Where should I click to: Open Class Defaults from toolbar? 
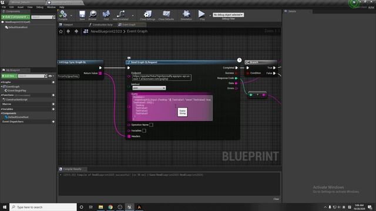[166, 14]
